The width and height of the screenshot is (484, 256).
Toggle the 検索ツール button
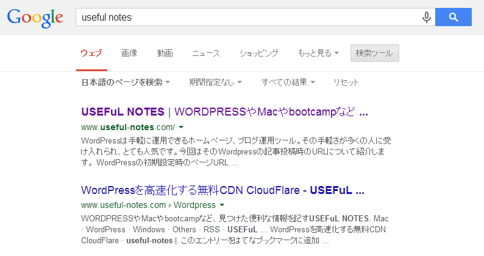pyautogui.click(x=375, y=53)
